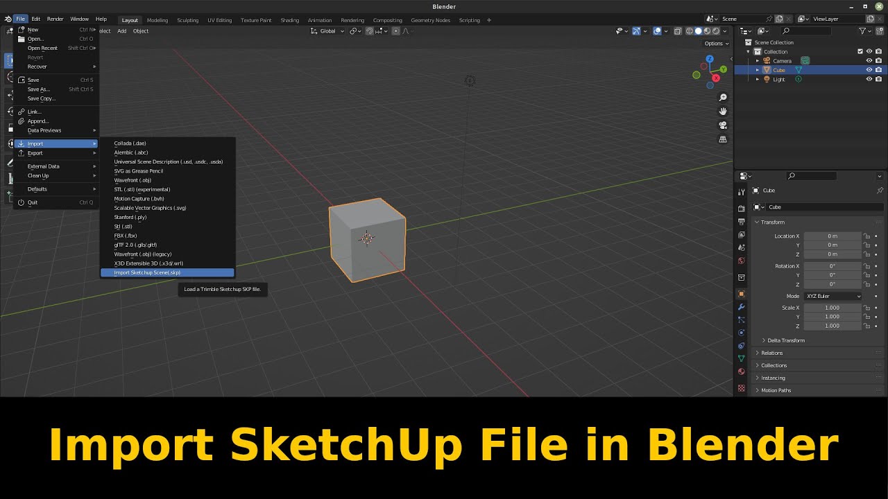Open the Material properties tab icon
Screen dimensions: 888x499
pos(741,371)
